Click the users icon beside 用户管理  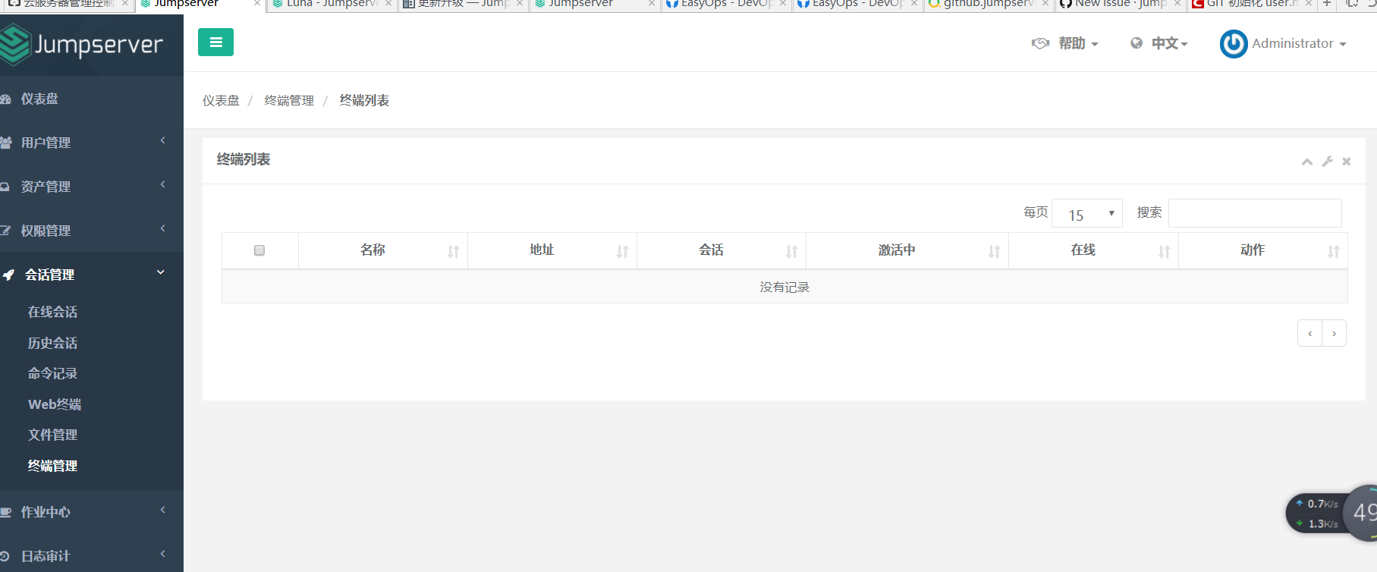coord(5,143)
